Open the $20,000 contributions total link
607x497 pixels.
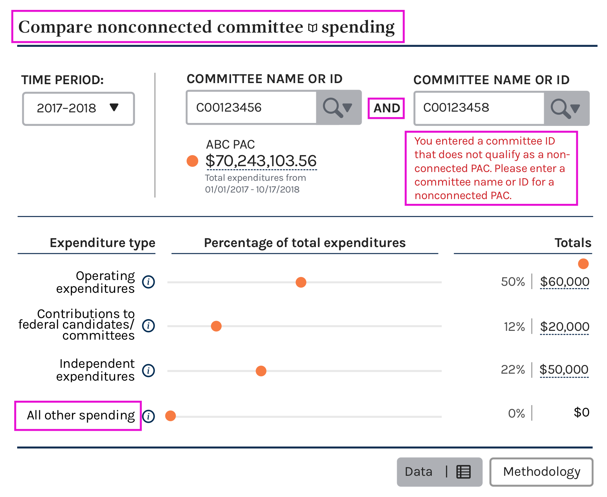coord(565,327)
